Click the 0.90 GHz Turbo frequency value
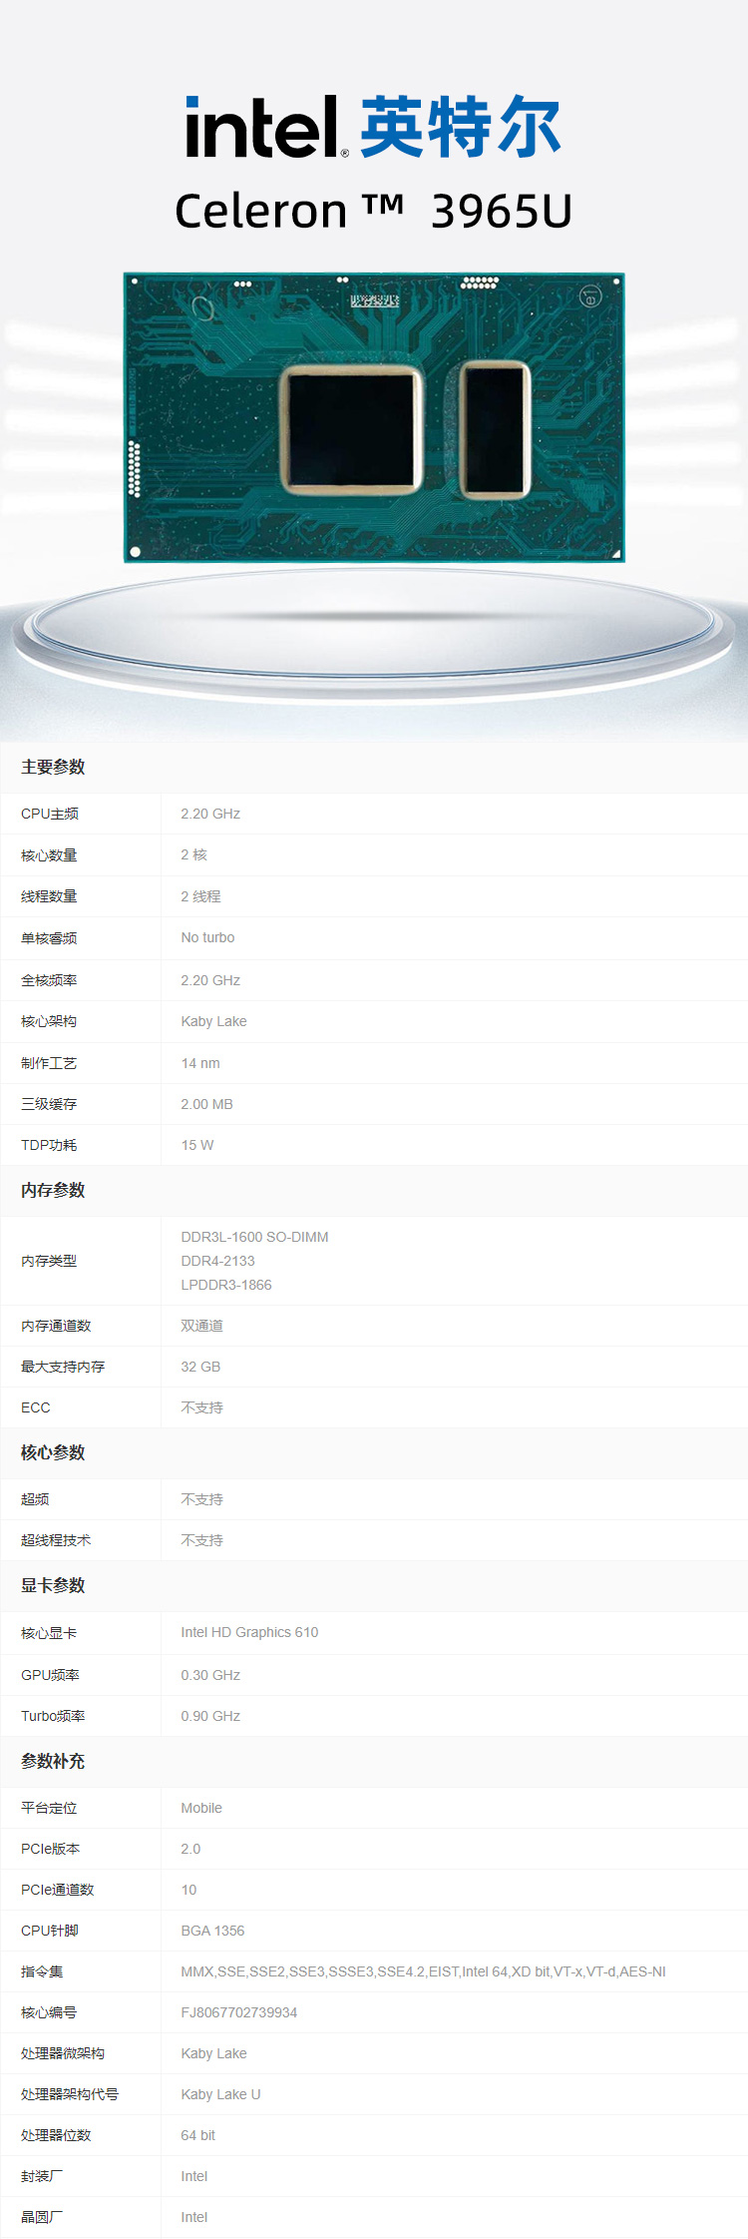The width and height of the screenshot is (748, 2239). click(x=210, y=1716)
